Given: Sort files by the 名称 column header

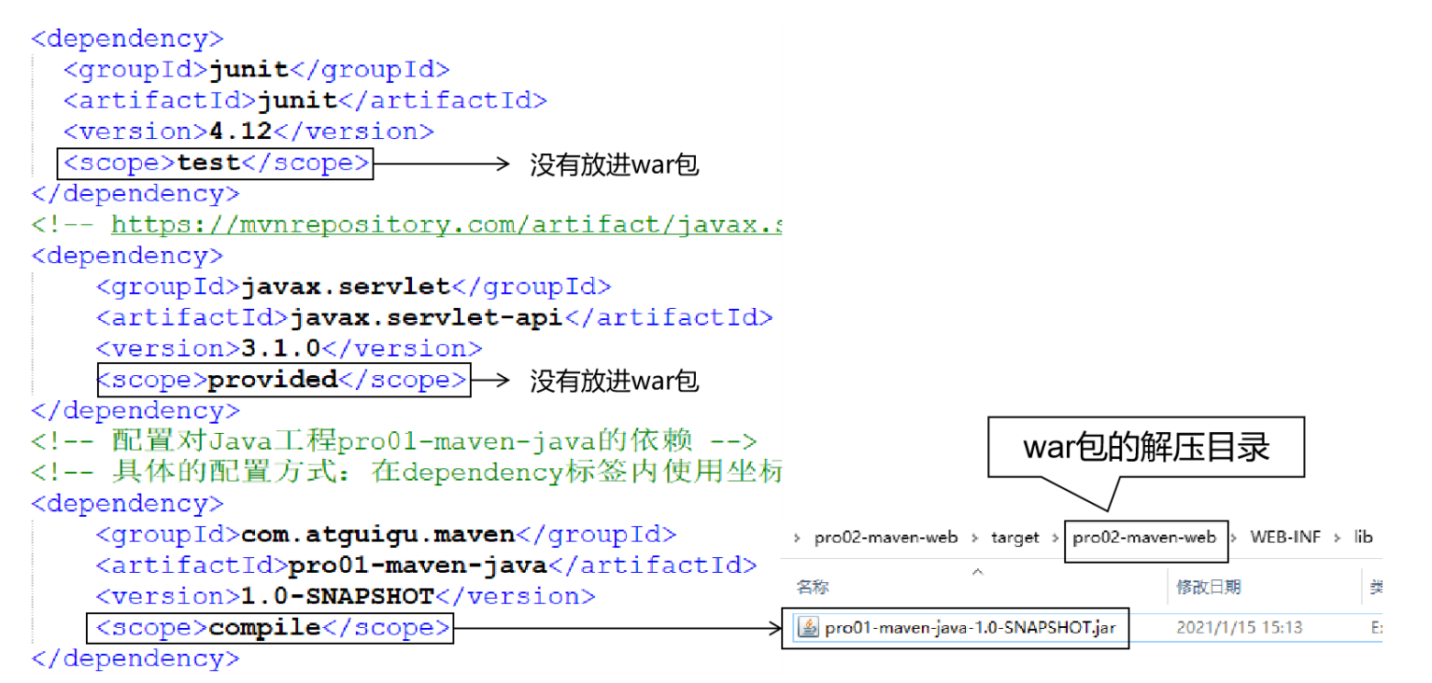Looking at the screenshot, I should 812,587.
